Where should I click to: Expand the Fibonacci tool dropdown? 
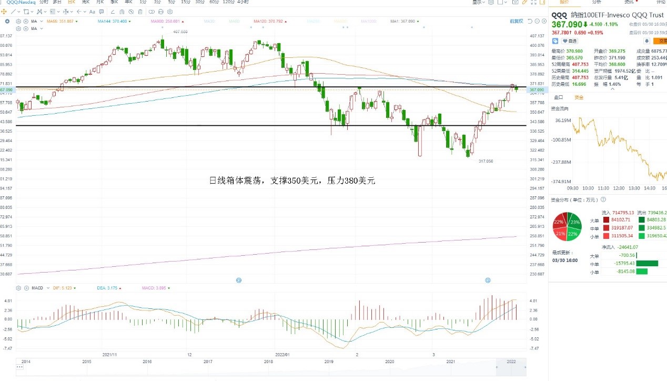coord(58,12)
